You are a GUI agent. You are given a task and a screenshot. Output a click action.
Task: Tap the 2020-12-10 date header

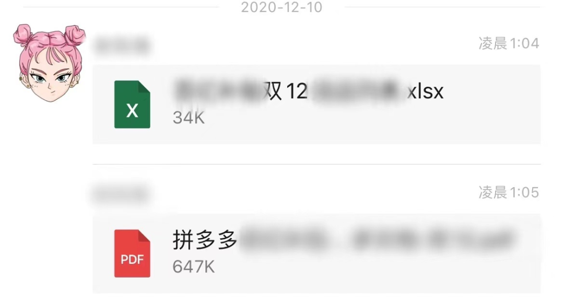click(x=281, y=7)
